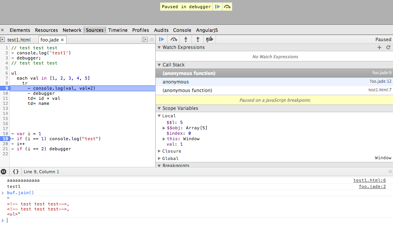Close the foo.jade file tab
393x233 pixels.
[x=62, y=40]
